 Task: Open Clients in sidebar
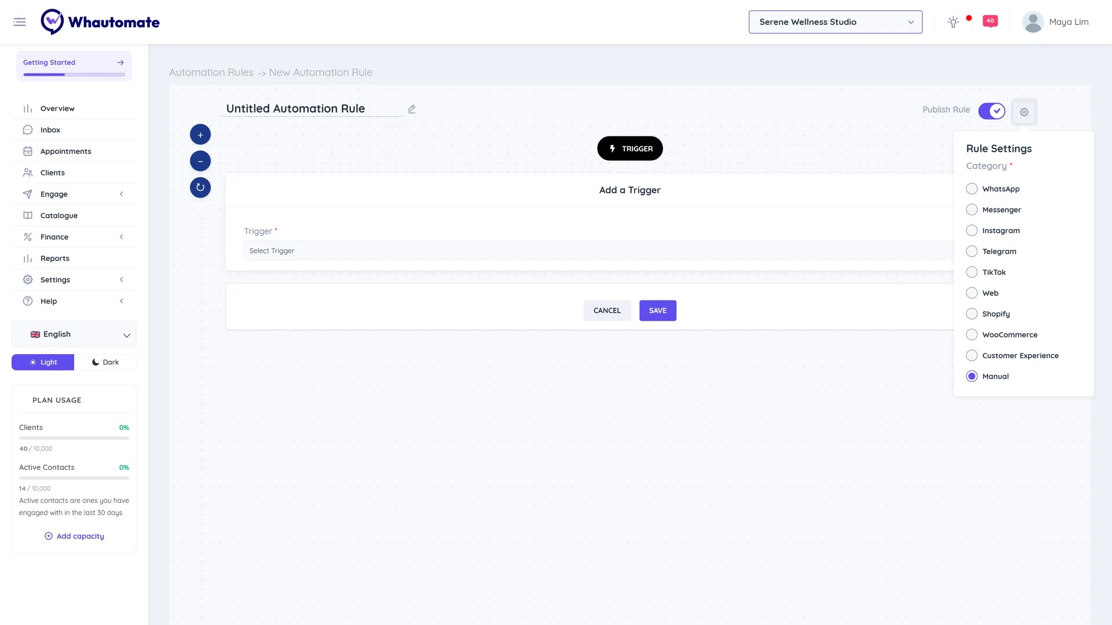click(74, 173)
